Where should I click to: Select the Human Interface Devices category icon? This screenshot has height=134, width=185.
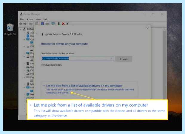coord(28,67)
